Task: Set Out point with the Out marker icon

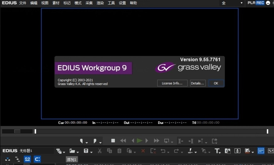Action: 95,141
